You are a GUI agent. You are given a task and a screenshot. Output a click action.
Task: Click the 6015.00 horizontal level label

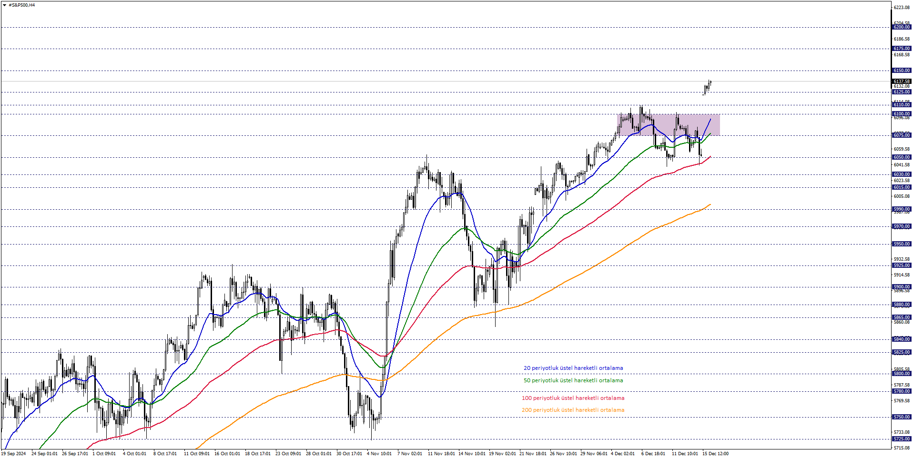(902, 187)
